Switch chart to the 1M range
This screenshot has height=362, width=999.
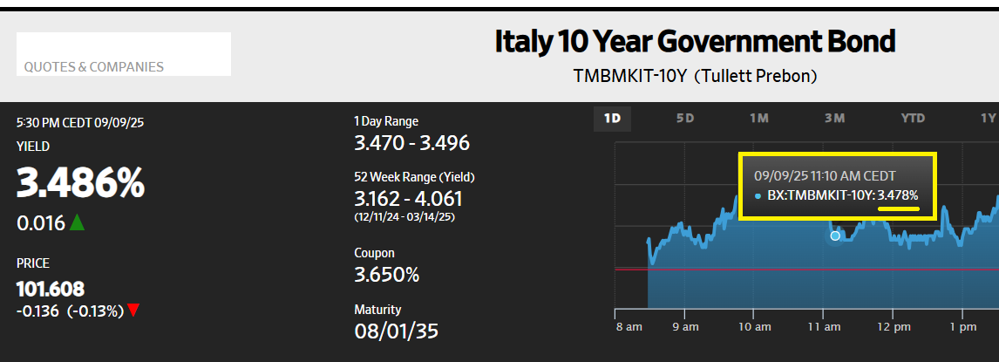coord(758,119)
